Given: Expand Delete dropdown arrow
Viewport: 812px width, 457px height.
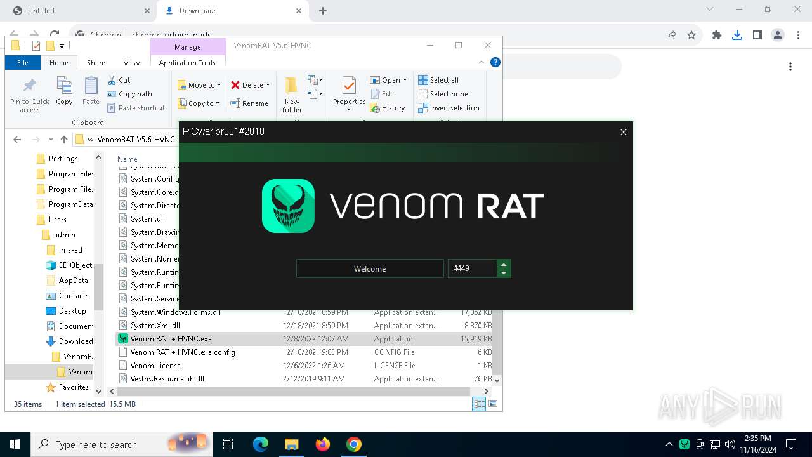Looking at the screenshot, I should pos(268,85).
